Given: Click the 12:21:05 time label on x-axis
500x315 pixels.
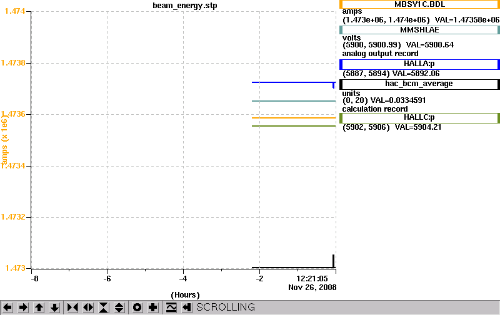Looking at the screenshot, I should [312, 279].
